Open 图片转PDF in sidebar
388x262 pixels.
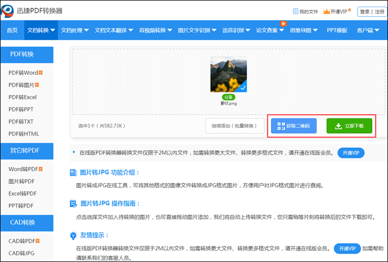pos(22,182)
